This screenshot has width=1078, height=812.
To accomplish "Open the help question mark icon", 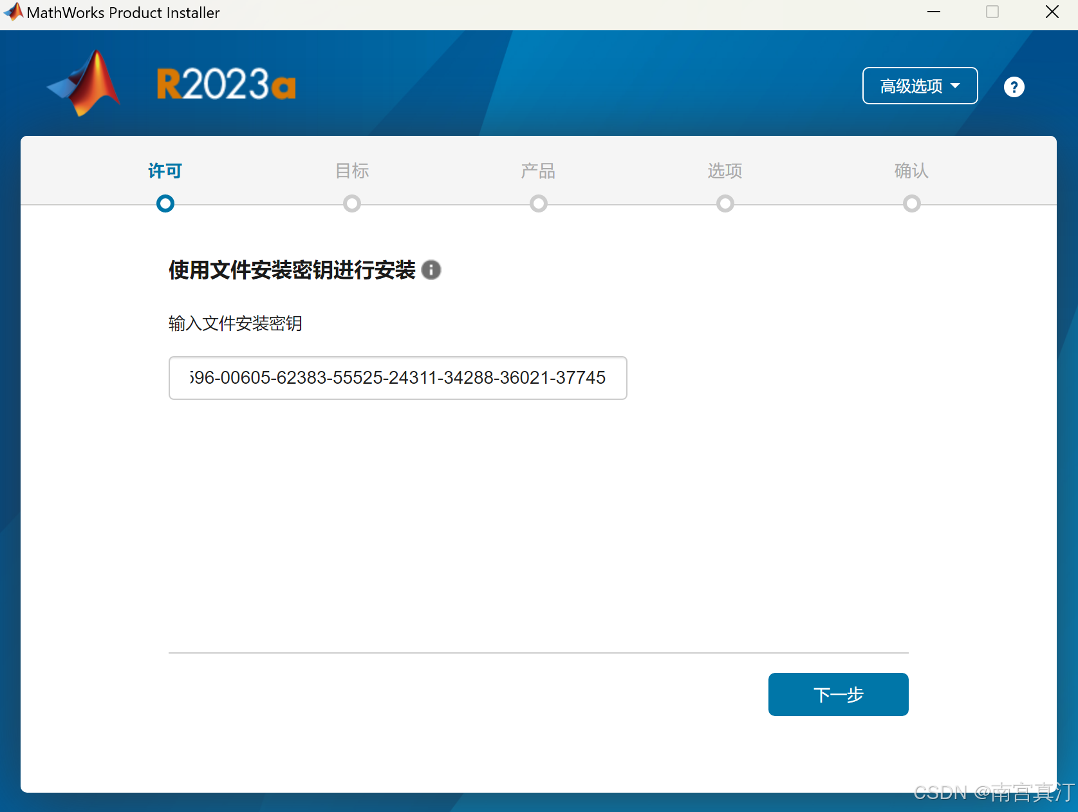I will 1014,86.
